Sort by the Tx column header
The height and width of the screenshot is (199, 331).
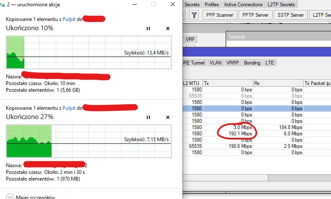(228, 83)
